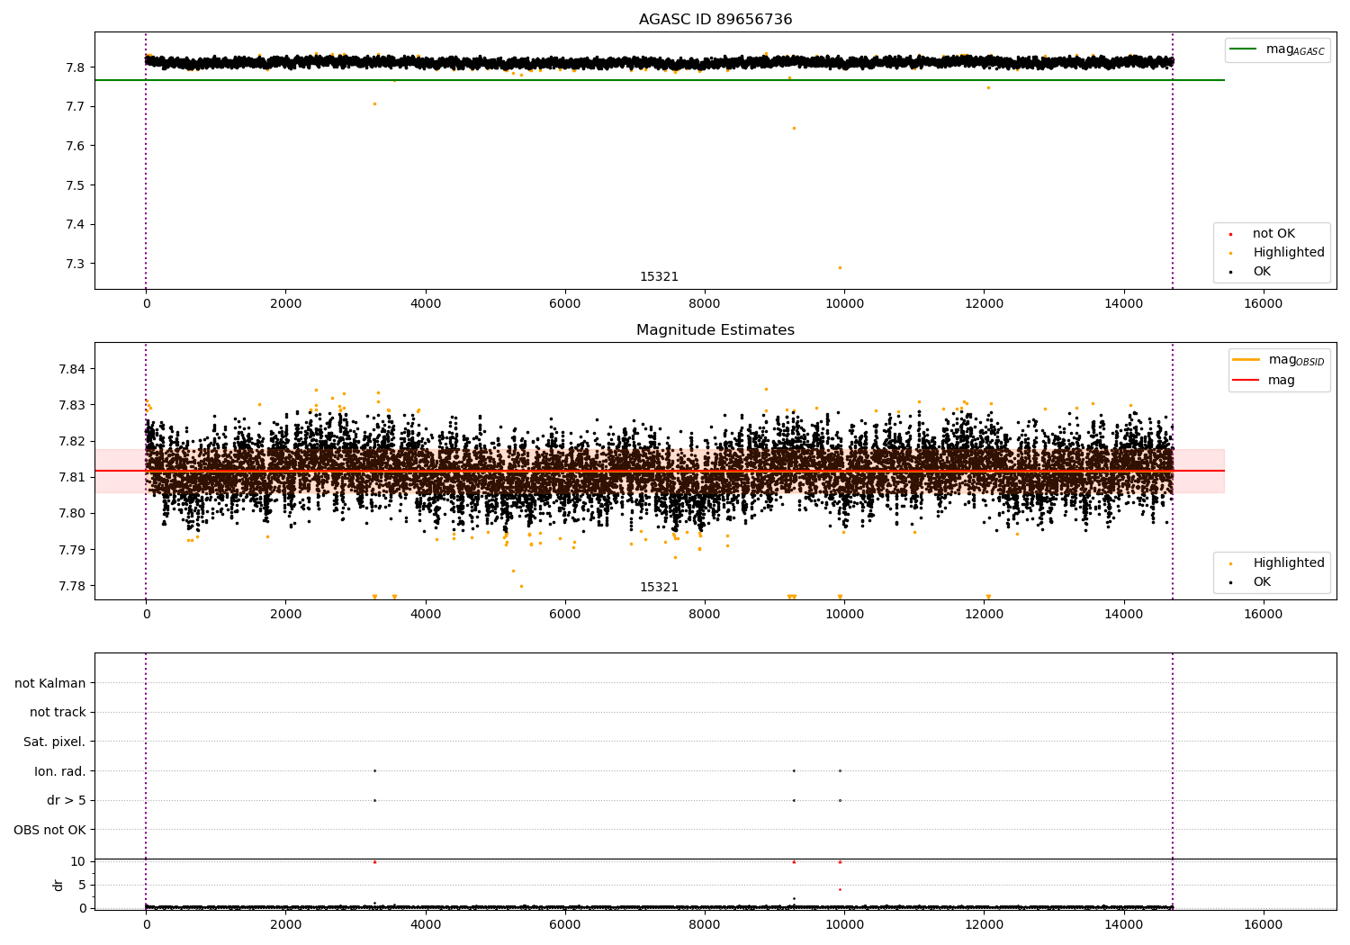
Task: Select the red mag legend line sample
Action: tap(1246, 381)
